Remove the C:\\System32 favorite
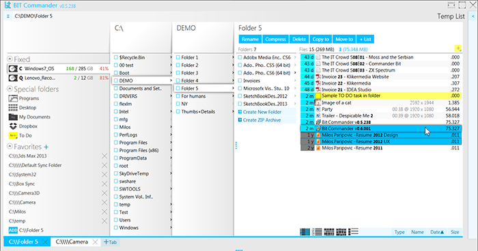478x251 pixels. (104, 175)
